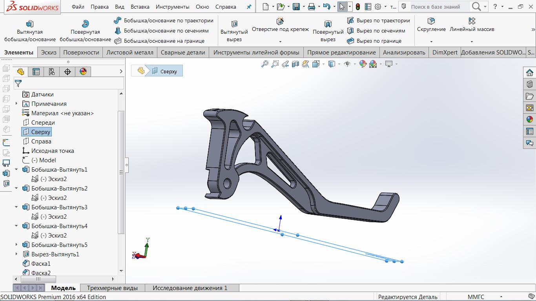Toggle the Hide/Show Items eye icon
Image resolution: width=536 pixels, height=301 pixels.
(x=347, y=64)
